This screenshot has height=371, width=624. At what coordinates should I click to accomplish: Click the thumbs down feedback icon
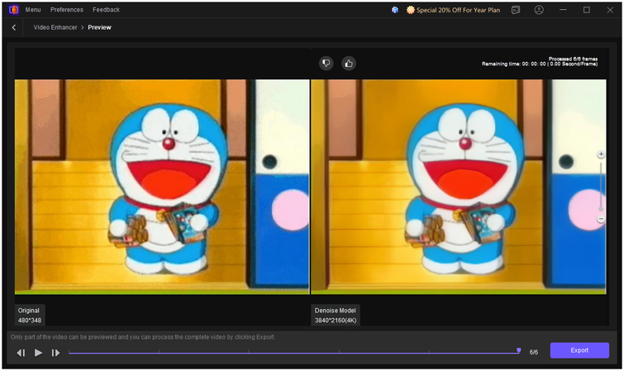click(326, 63)
